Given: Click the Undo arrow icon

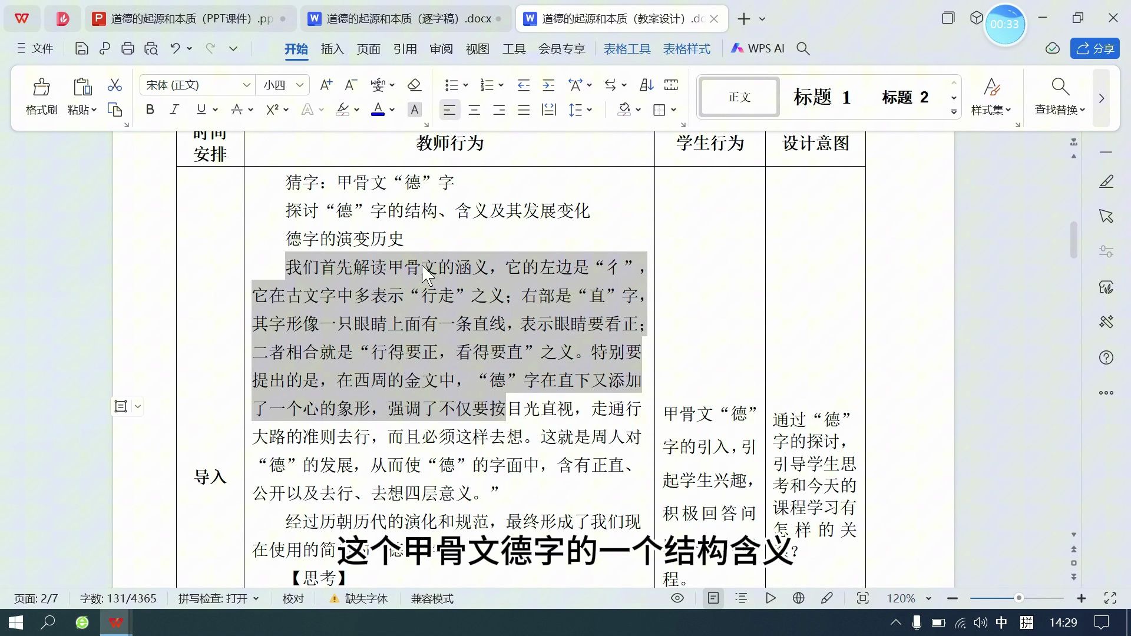Looking at the screenshot, I should (x=175, y=49).
